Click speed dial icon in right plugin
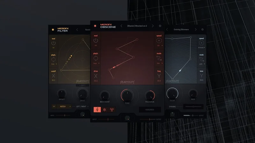 tap(201, 43)
